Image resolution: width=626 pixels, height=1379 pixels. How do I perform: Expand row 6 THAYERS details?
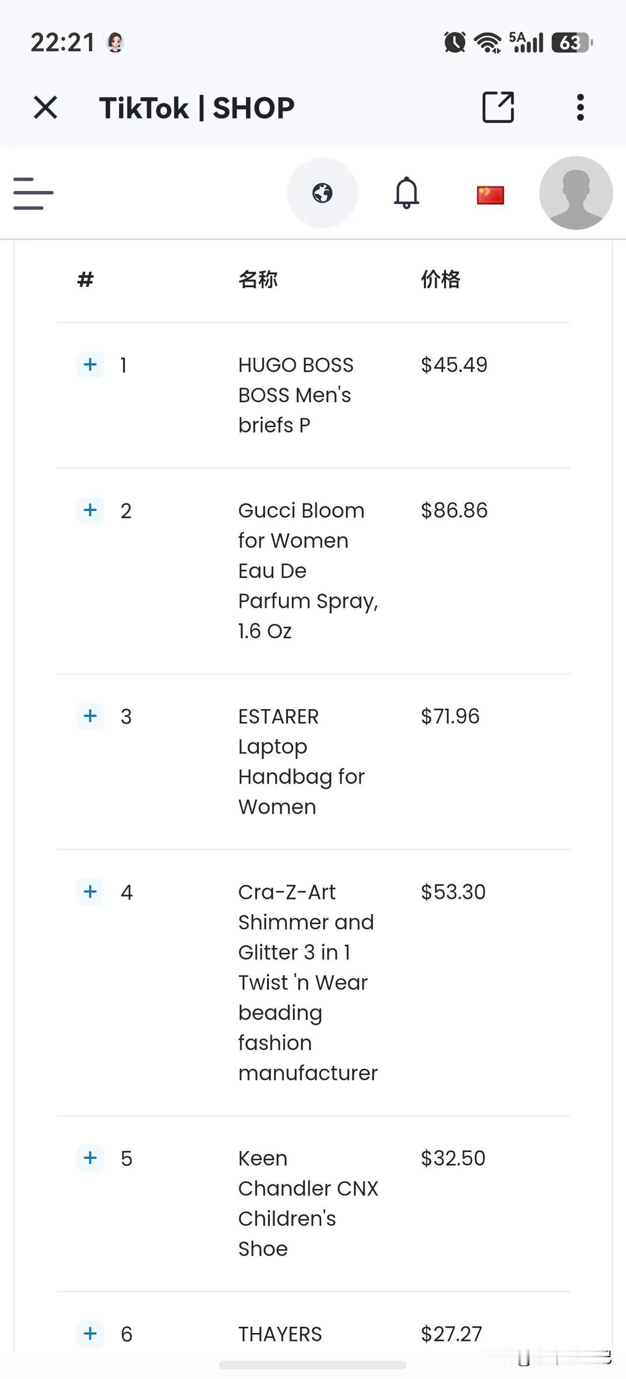(90, 1333)
